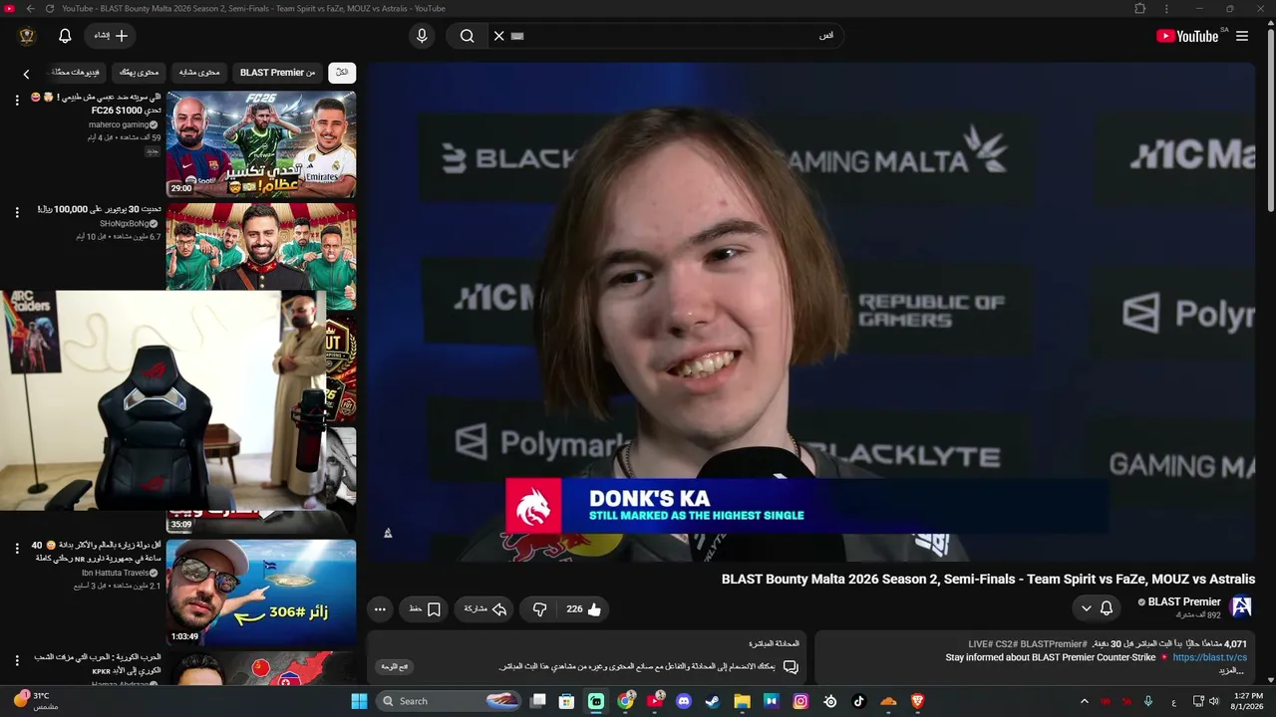Expand the description with 'المزيد'
Image resolution: width=1276 pixels, height=717 pixels.
coord(1232,671)
